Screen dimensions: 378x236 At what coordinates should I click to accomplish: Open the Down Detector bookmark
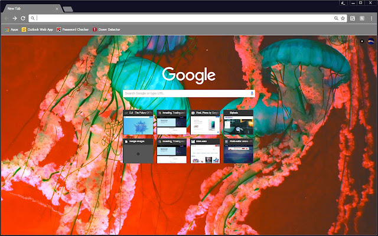106,29
